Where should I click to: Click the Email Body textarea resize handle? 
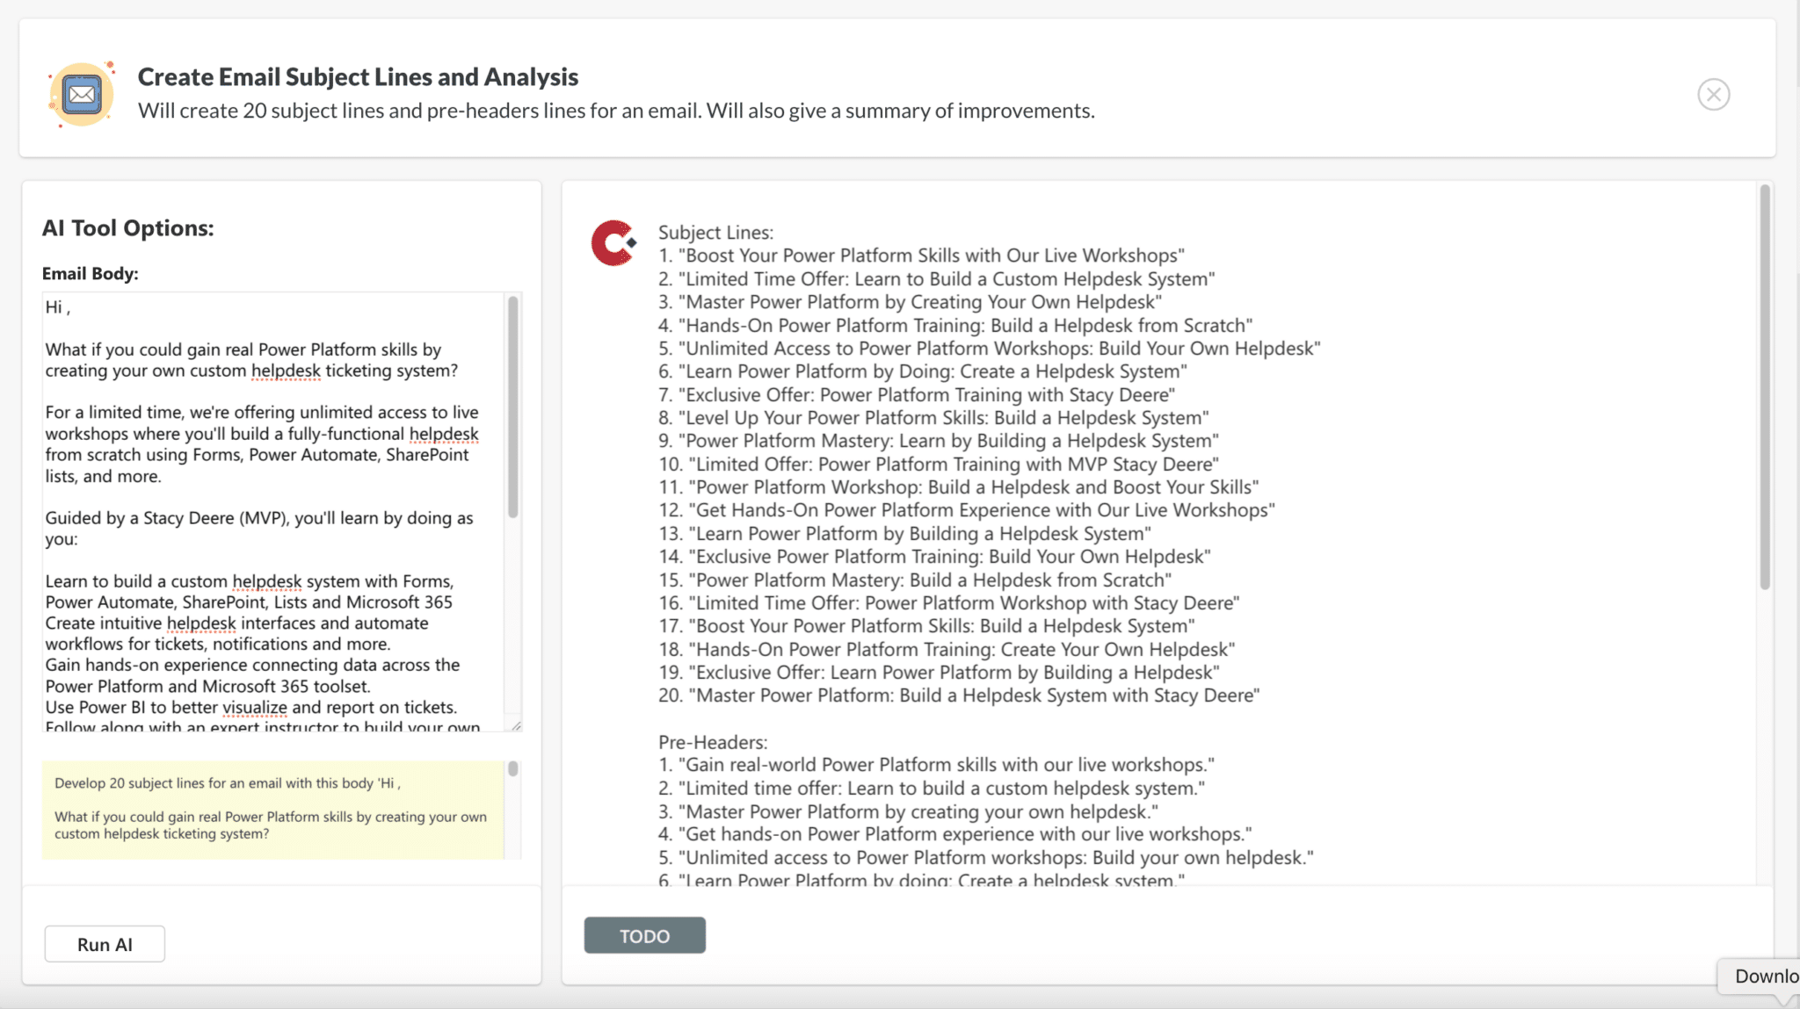click(516, 725)
